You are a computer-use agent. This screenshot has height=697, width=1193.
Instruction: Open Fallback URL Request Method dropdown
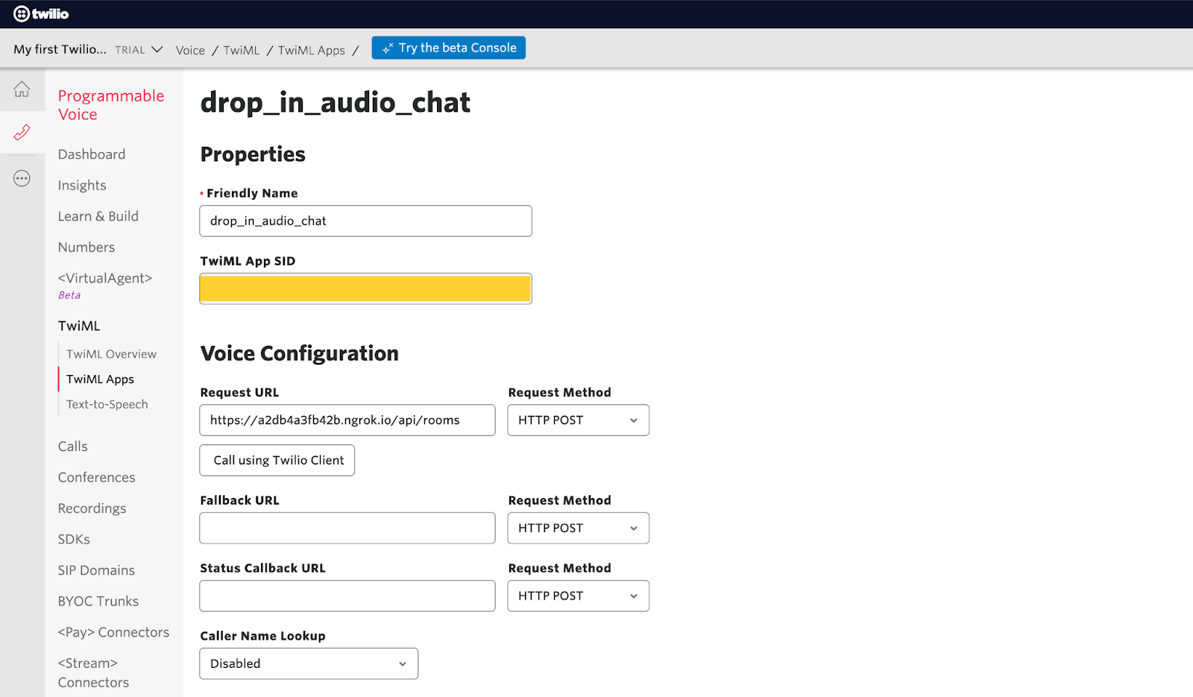579,529
